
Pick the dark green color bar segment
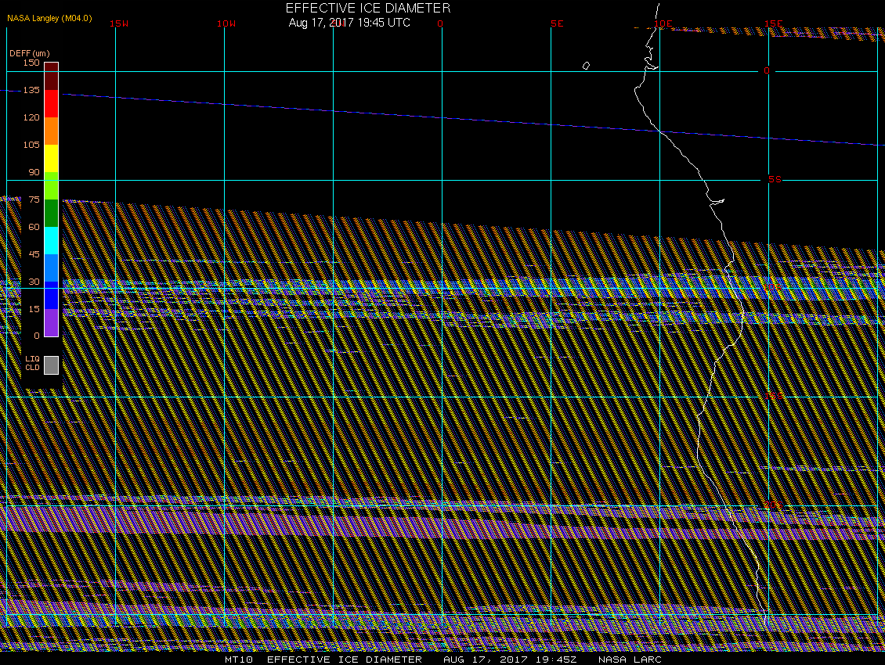click(x=52, y=214)
